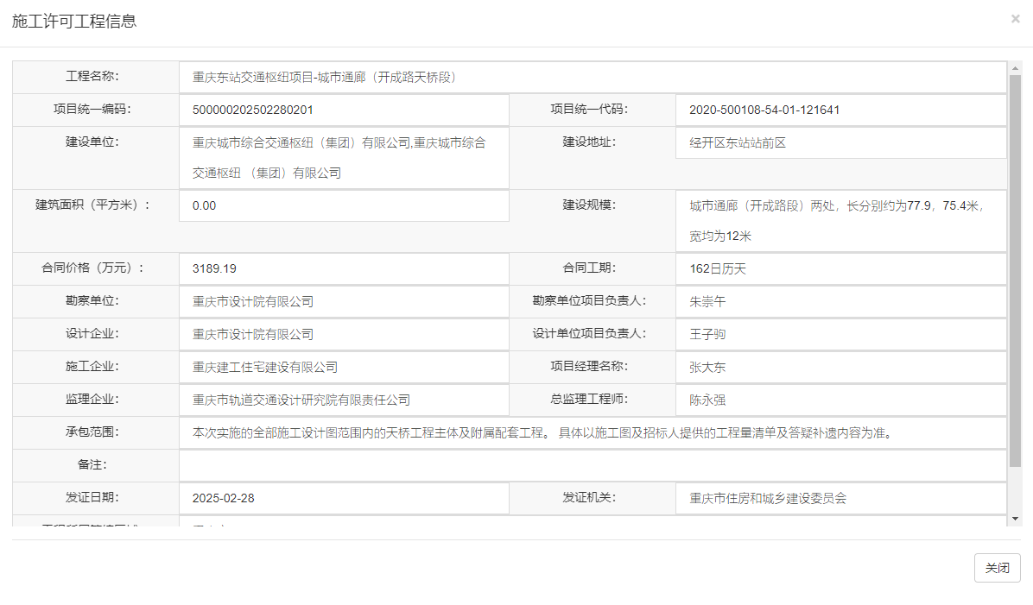Click the 建设地址 field showing 经开区东站站前区
1033x605 pixels.
[x=840, y=142]
